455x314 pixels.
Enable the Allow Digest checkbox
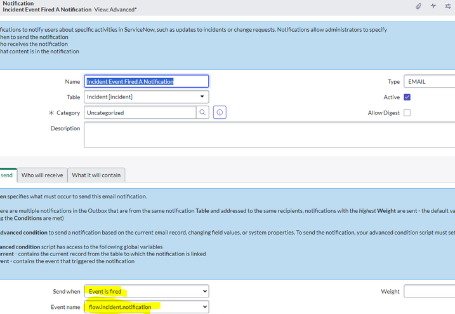coord(407,113)
